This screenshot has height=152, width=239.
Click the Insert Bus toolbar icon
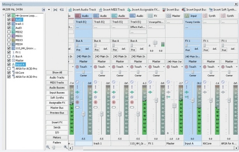pos(166,9)
